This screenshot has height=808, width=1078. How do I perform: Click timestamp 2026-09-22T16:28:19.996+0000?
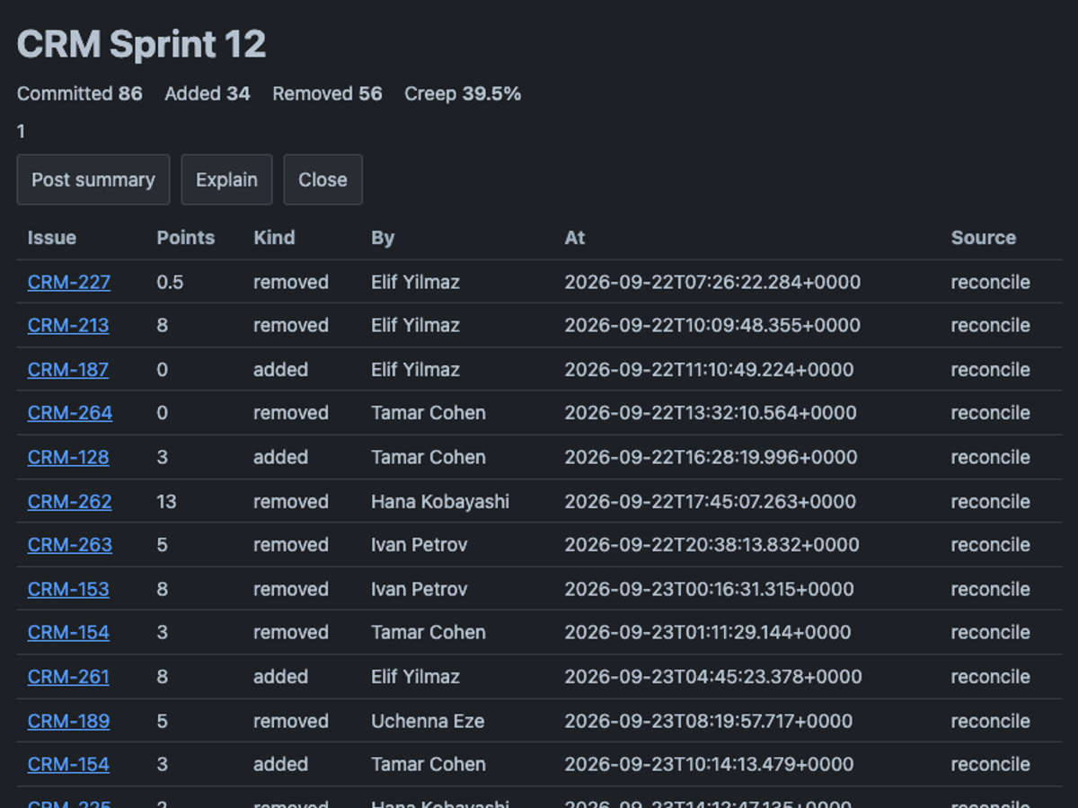point(711,457)
